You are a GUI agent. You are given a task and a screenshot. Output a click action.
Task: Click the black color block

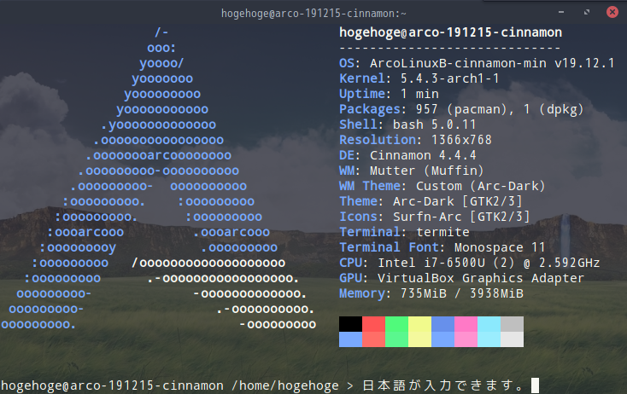click(x=351, y=324)
